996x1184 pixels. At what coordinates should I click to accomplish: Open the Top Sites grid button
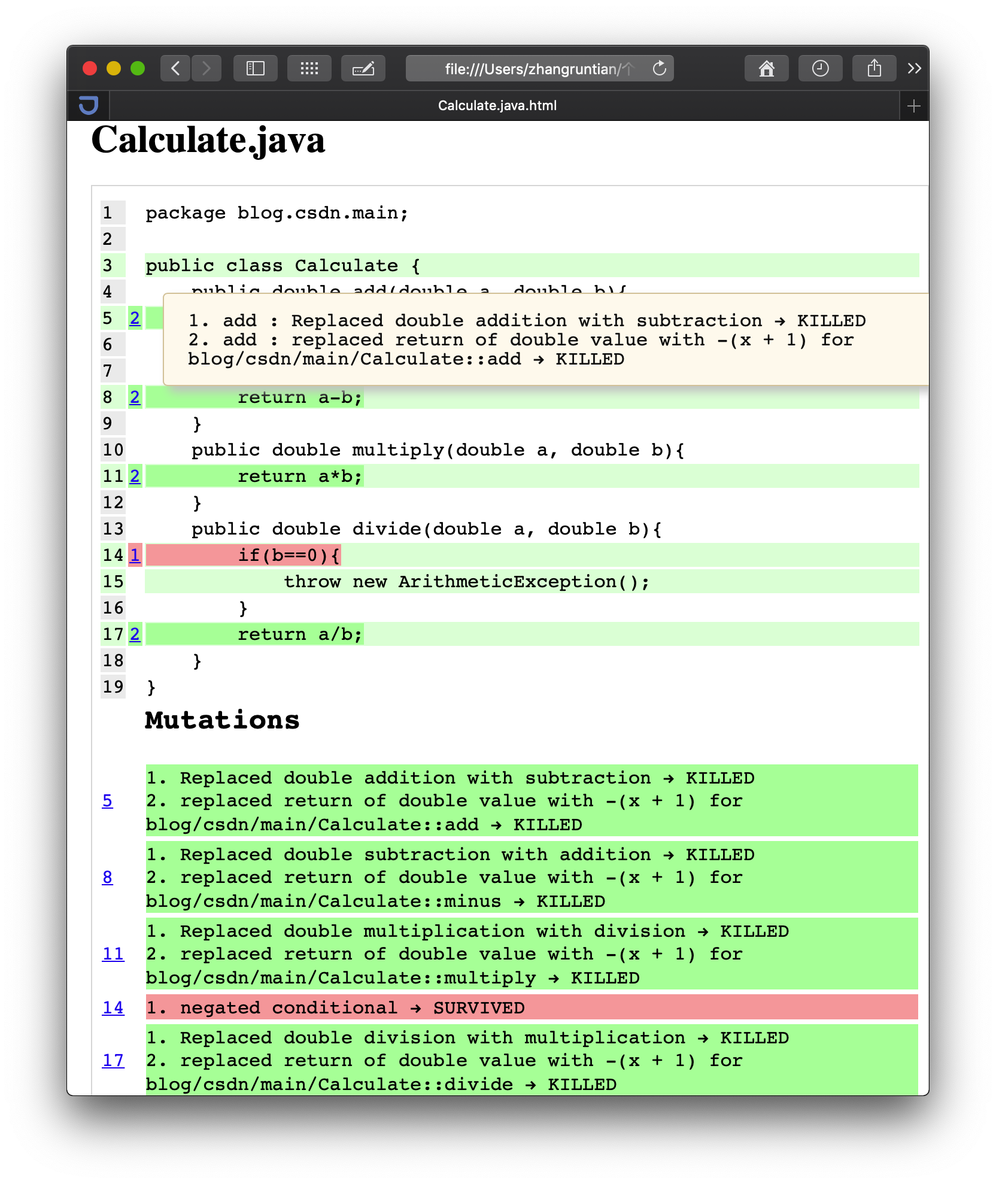[x=309, y=68]
